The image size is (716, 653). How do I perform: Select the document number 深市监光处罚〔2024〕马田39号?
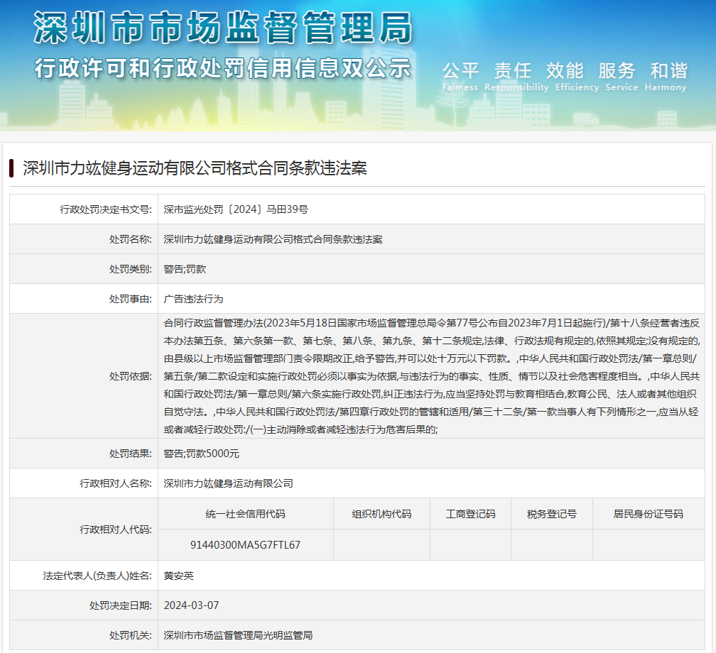tap(236, 209)
